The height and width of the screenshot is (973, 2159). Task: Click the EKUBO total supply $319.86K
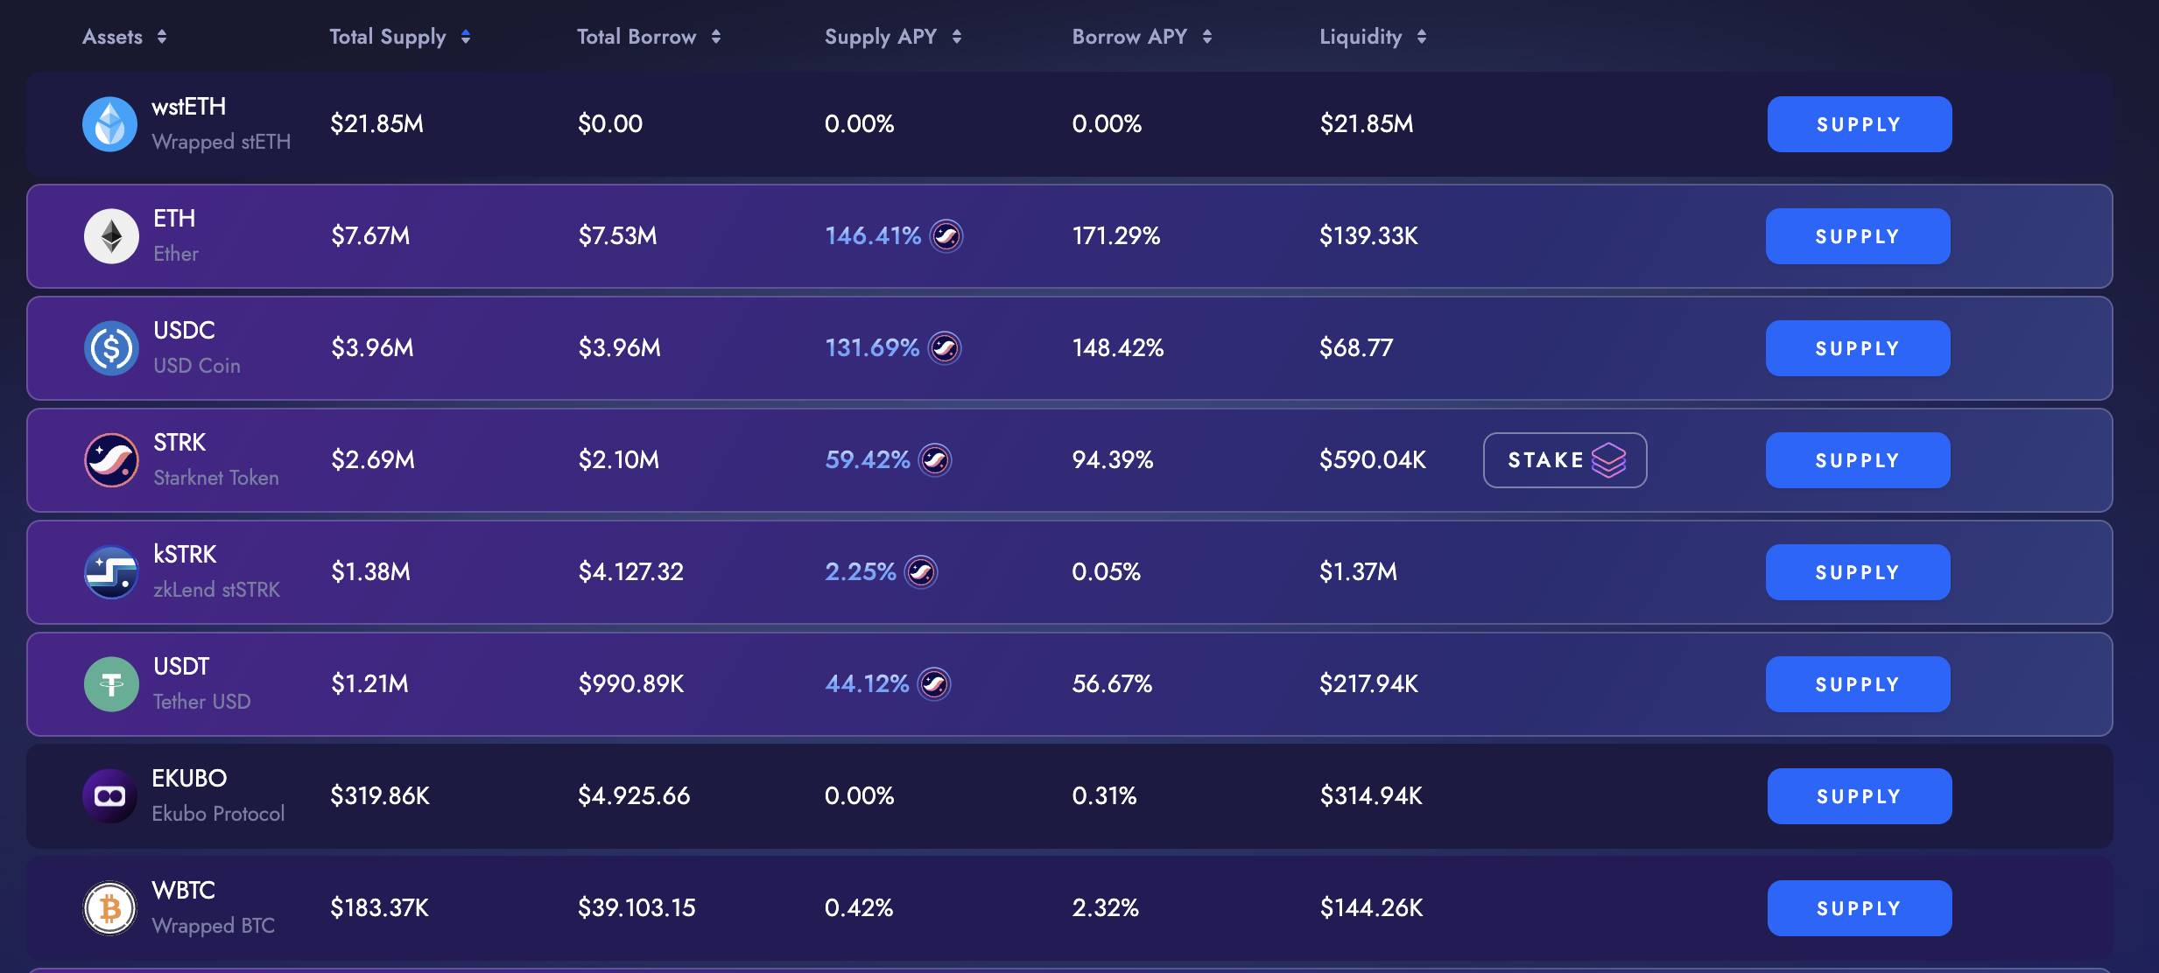coord(380,796)
